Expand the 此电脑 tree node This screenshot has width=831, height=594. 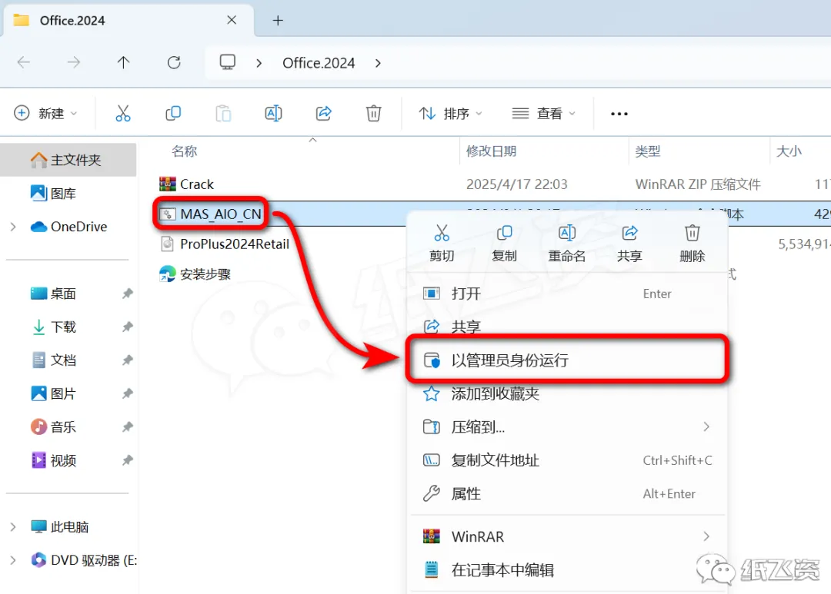(x=13, y=527)
